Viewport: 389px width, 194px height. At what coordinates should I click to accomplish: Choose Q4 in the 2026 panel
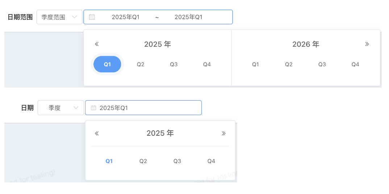pos(355,64)
